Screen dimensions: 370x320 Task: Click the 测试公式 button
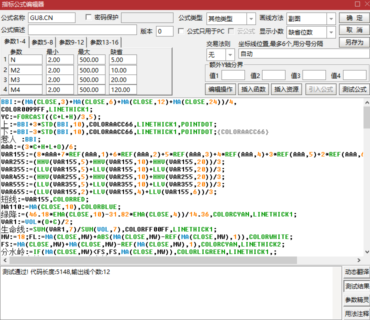click(354, 89)
